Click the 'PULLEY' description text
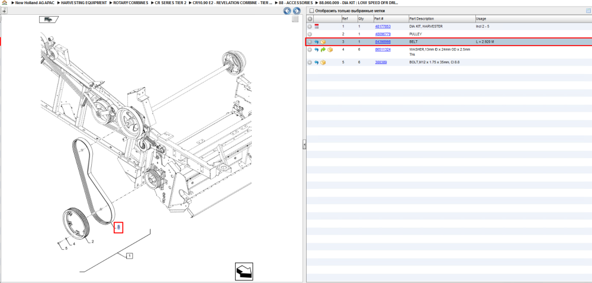This screenshot has width=592, height=283. click(x=416, y=34)
